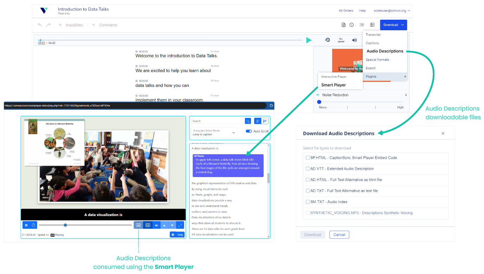Click the info circle icon in toolbar

(x=351, y=25)
